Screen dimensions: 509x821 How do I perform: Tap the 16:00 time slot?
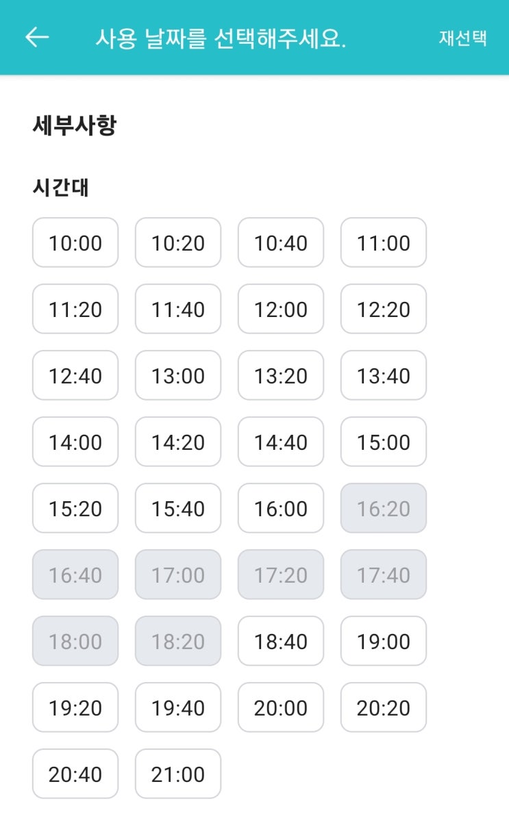pos(281,509)
